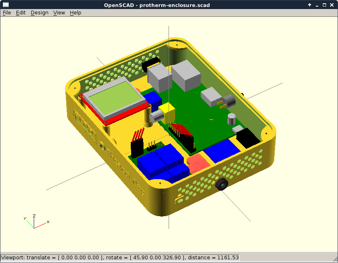The width and height of the screenshot is (338, 263).
Task: Open the File menu
Action: point(7,13)
